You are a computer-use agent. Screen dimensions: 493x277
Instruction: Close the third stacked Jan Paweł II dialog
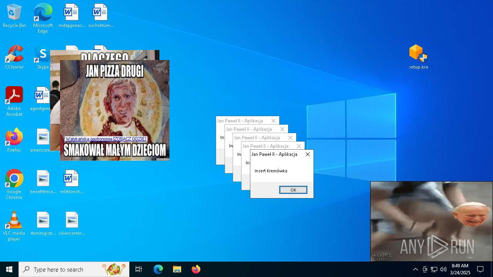click(290, 138)
